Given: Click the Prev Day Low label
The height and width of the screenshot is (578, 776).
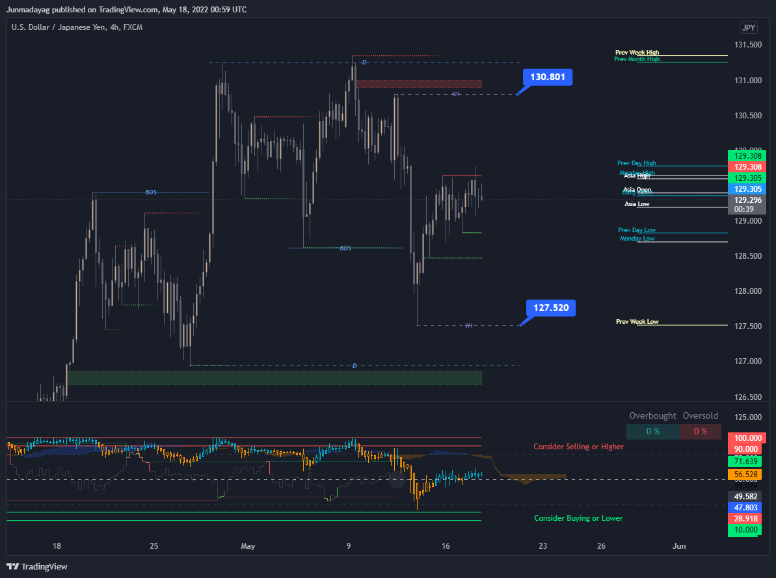Looking at the screenshot, I should pos(636,230).
